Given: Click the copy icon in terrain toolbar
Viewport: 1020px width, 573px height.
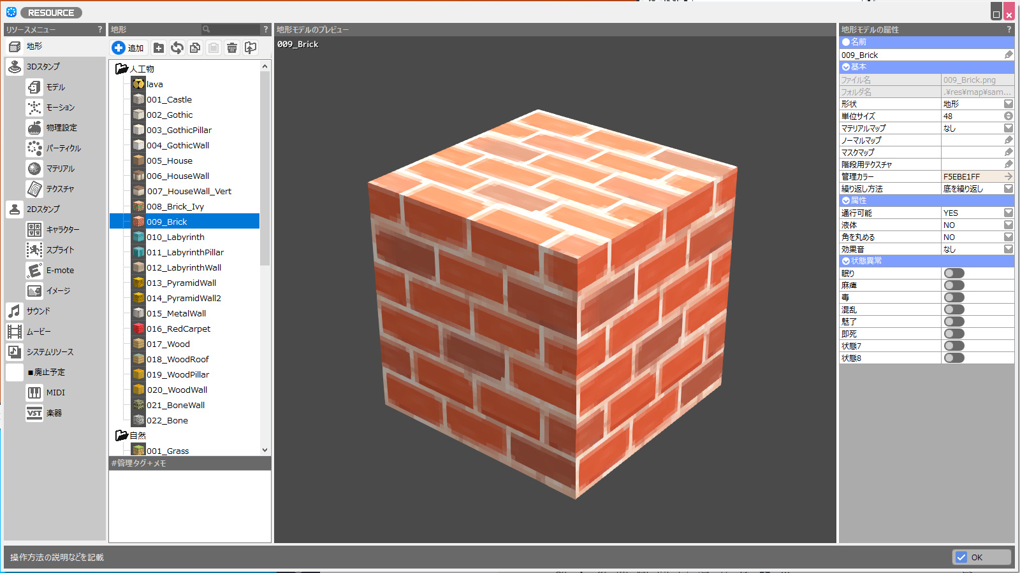Looking at the screenshot, I should [x=195, y=48].
